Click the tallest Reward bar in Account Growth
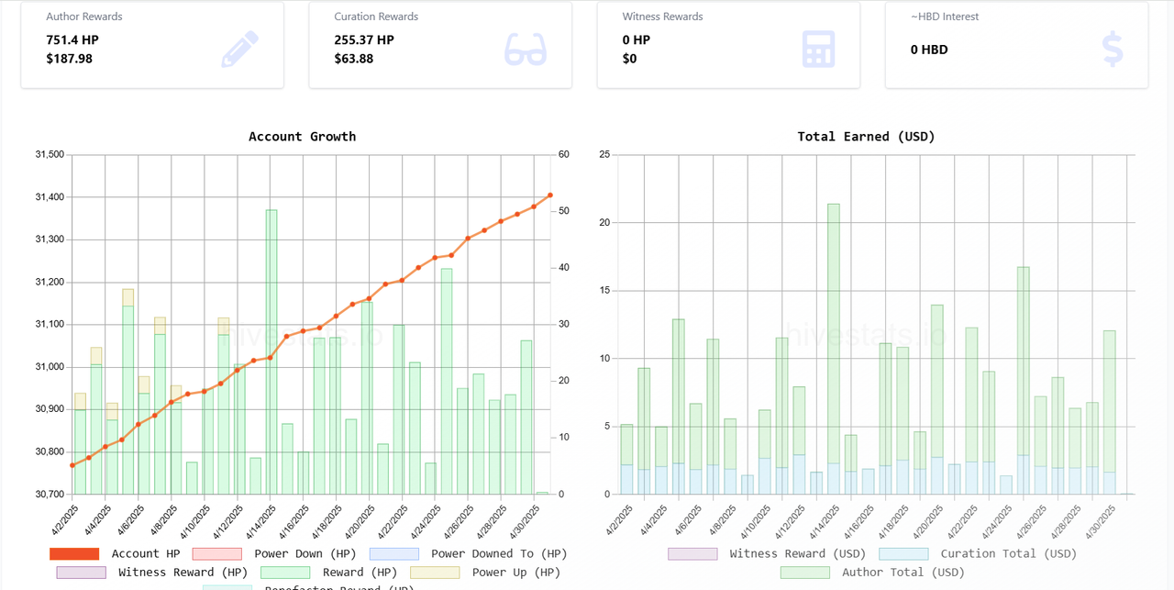1174x590 pixels. (x=271, y=351)
